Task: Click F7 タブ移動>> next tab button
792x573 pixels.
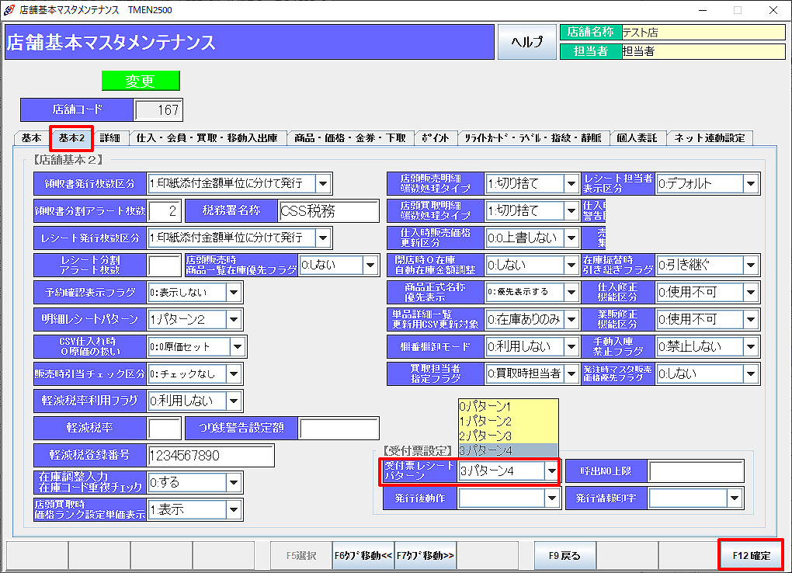Action: pyautogui.click(x=426, y=556)
